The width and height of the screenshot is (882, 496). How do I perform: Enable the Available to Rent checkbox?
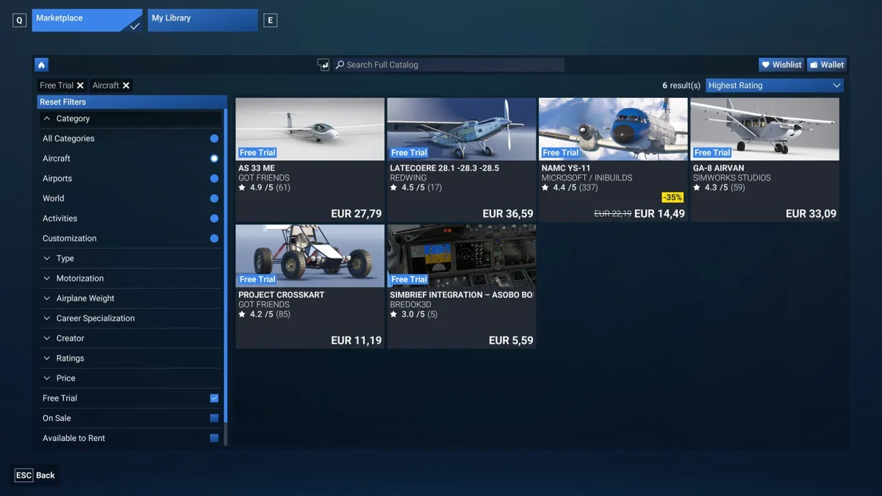(x=214, y=438)
